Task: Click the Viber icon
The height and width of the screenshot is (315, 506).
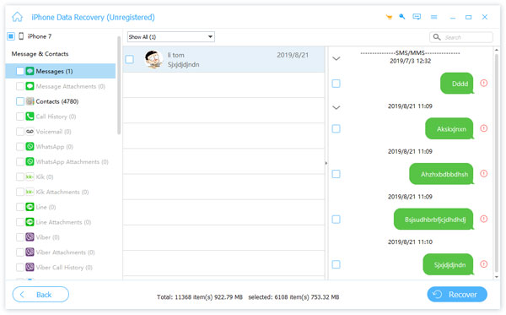Action: [30, 236]
